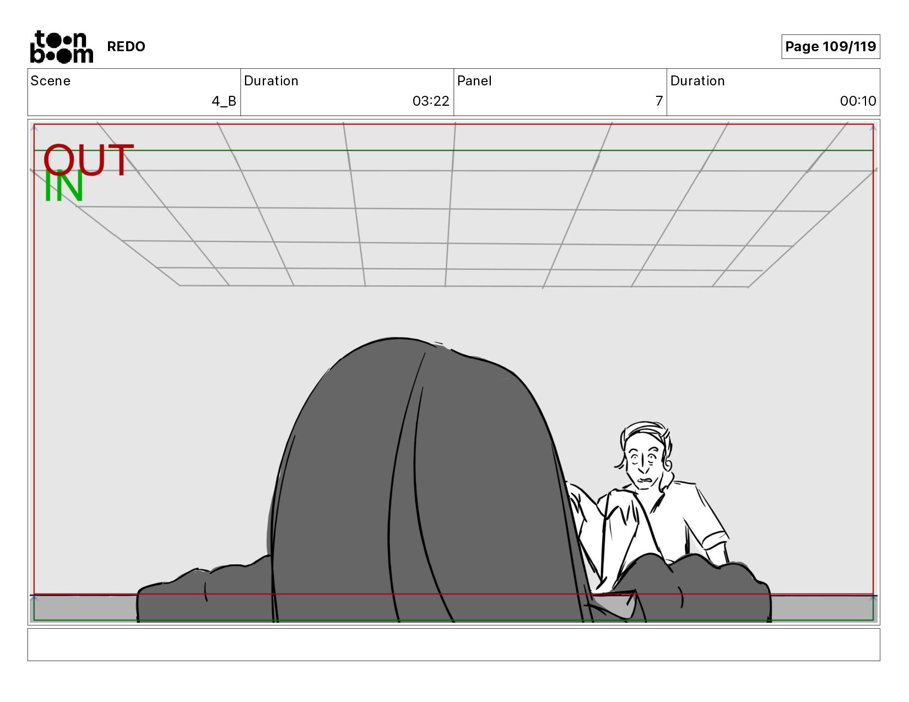
Task: Click the Page 109/119 indicator
Action: (830, 47)
